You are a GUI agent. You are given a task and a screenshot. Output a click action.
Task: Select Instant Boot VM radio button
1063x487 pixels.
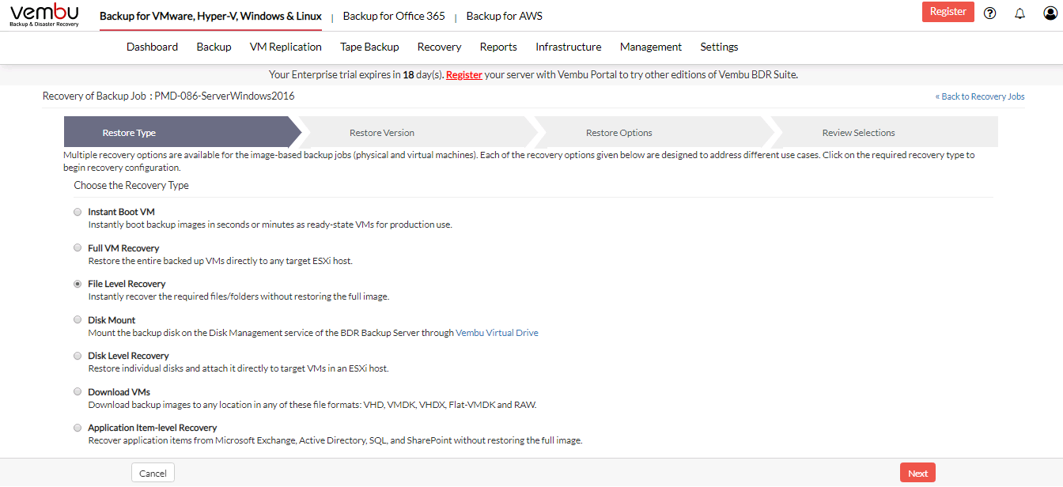click(78, 212)
